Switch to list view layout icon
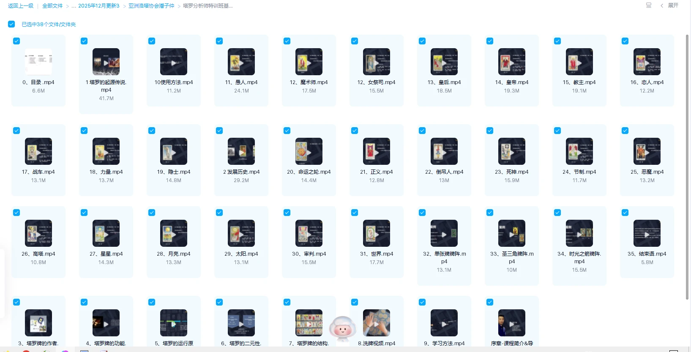 pos(648,5)
